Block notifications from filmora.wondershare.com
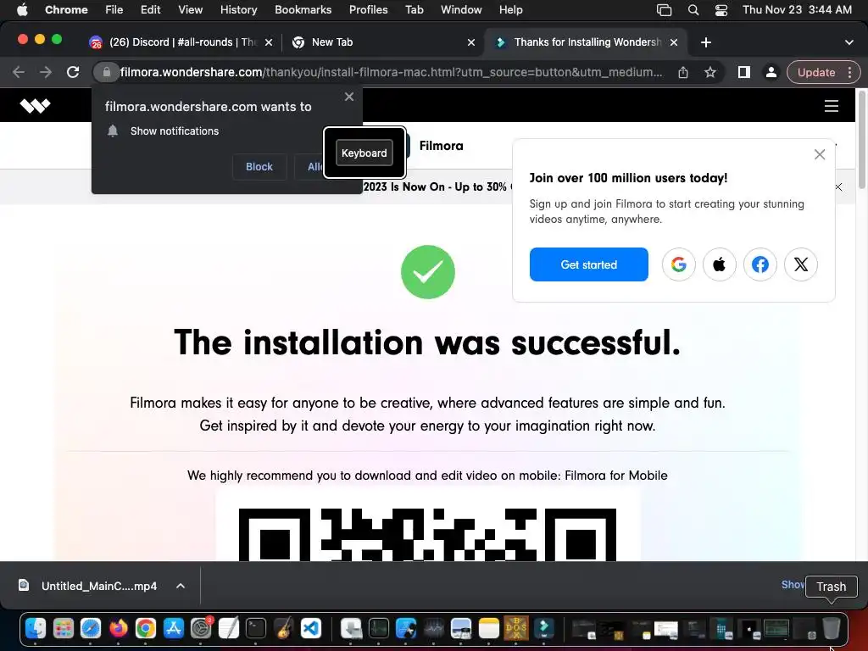This screenshot has width=868, height=651. coord(259,167)
